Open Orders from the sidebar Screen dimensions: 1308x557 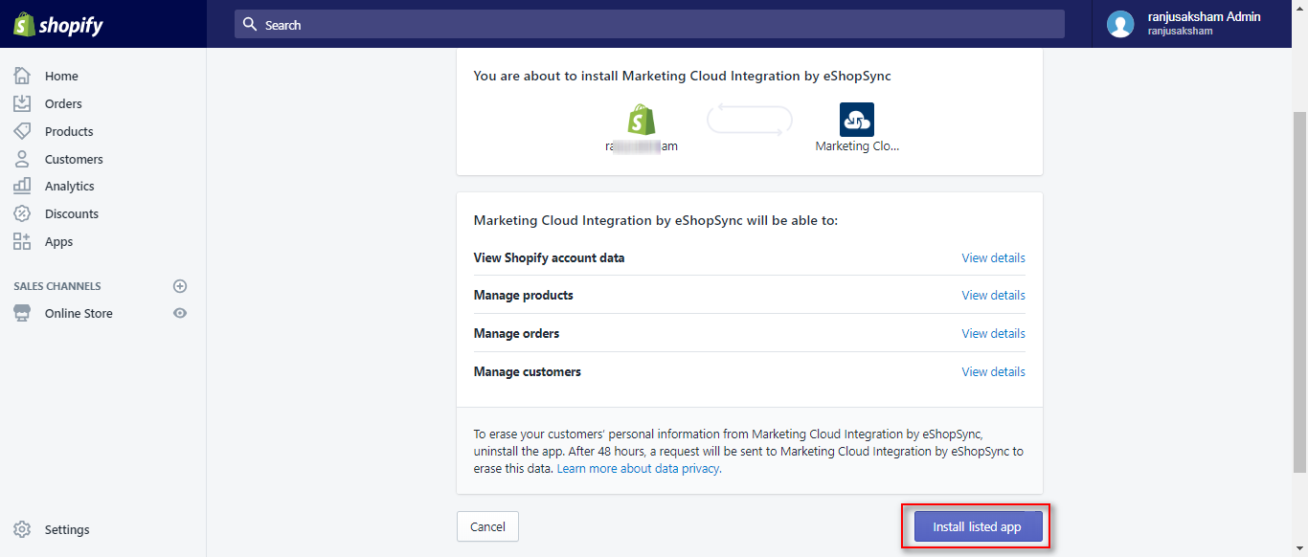click(63, 103)
